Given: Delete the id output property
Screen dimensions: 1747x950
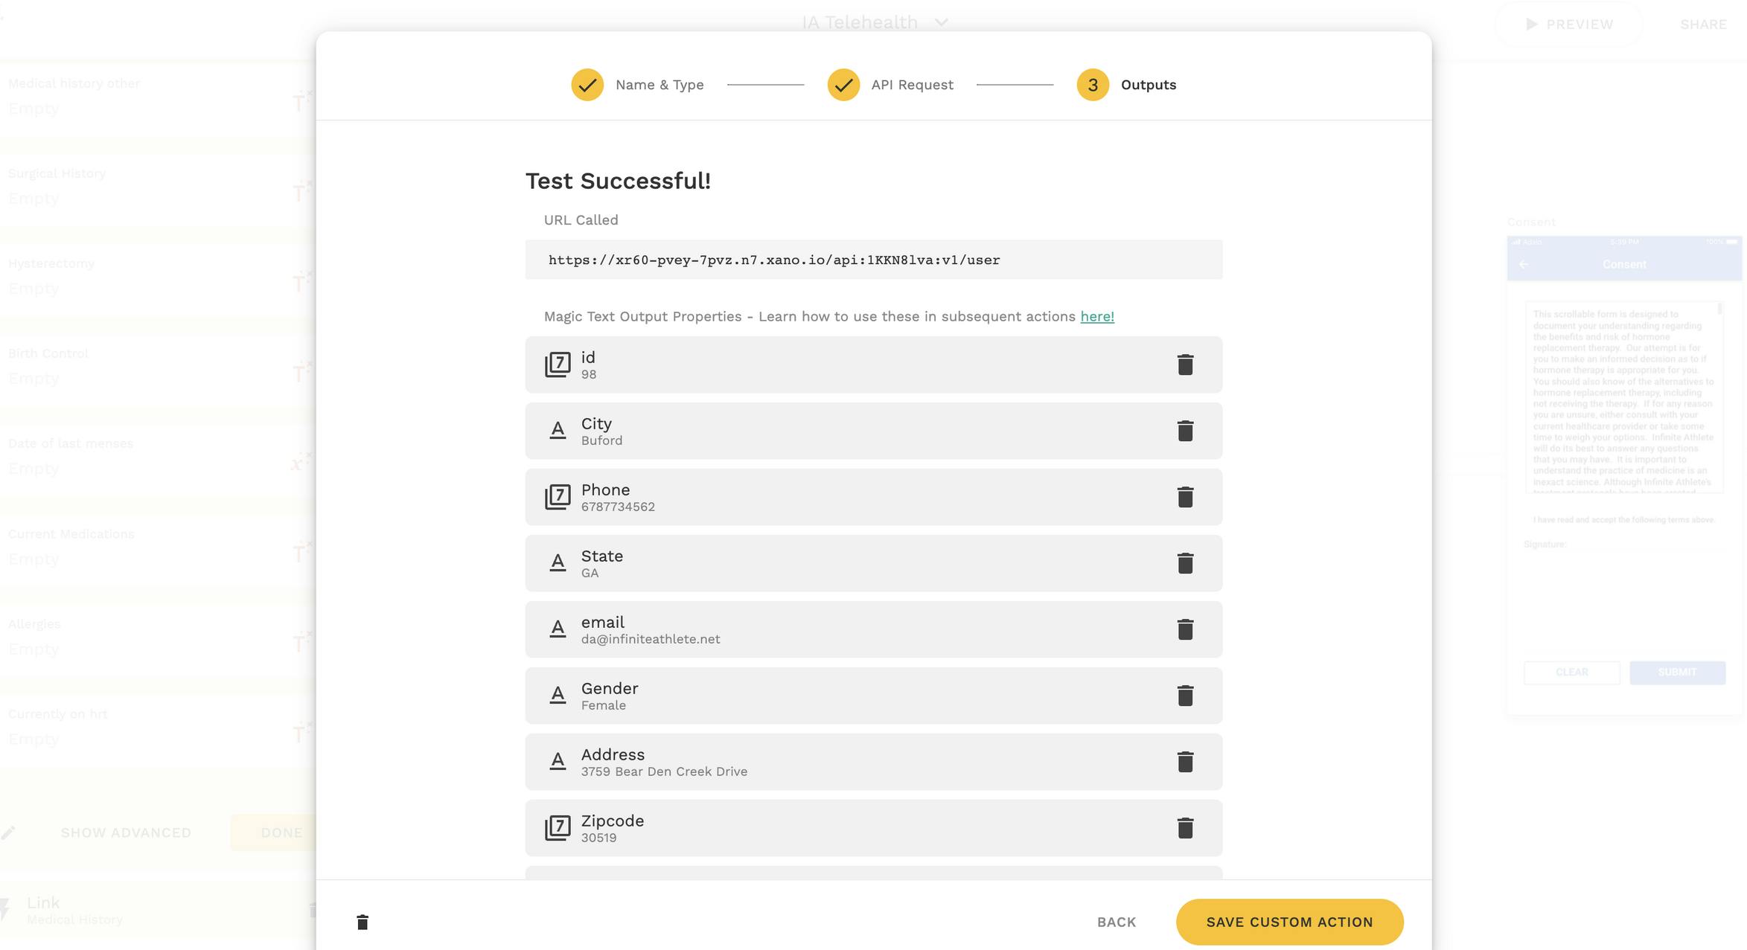Looking at the screenshot, I should pyautogui.click(x=1185, y=365).
